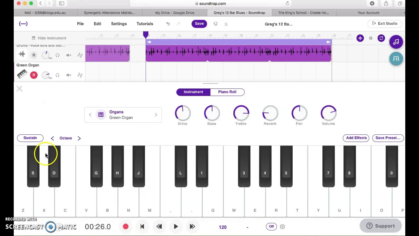Open the Support button
Screen dimensions: 419x236
381,226
